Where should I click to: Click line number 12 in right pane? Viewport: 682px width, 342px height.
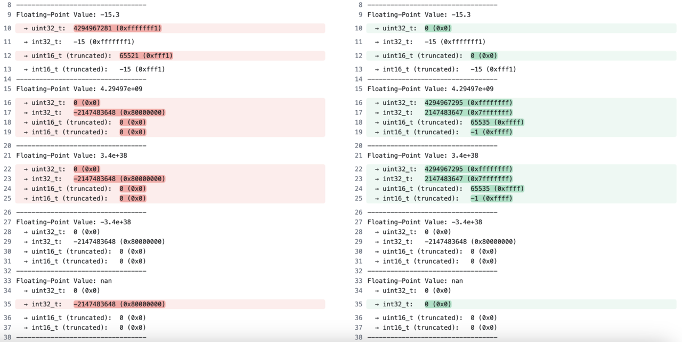(x=359, y=55)
